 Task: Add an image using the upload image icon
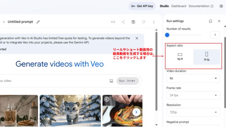112,81
